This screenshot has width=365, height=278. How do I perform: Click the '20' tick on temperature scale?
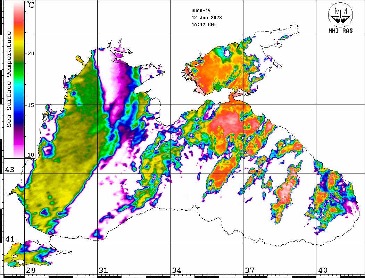coord(31,53)
